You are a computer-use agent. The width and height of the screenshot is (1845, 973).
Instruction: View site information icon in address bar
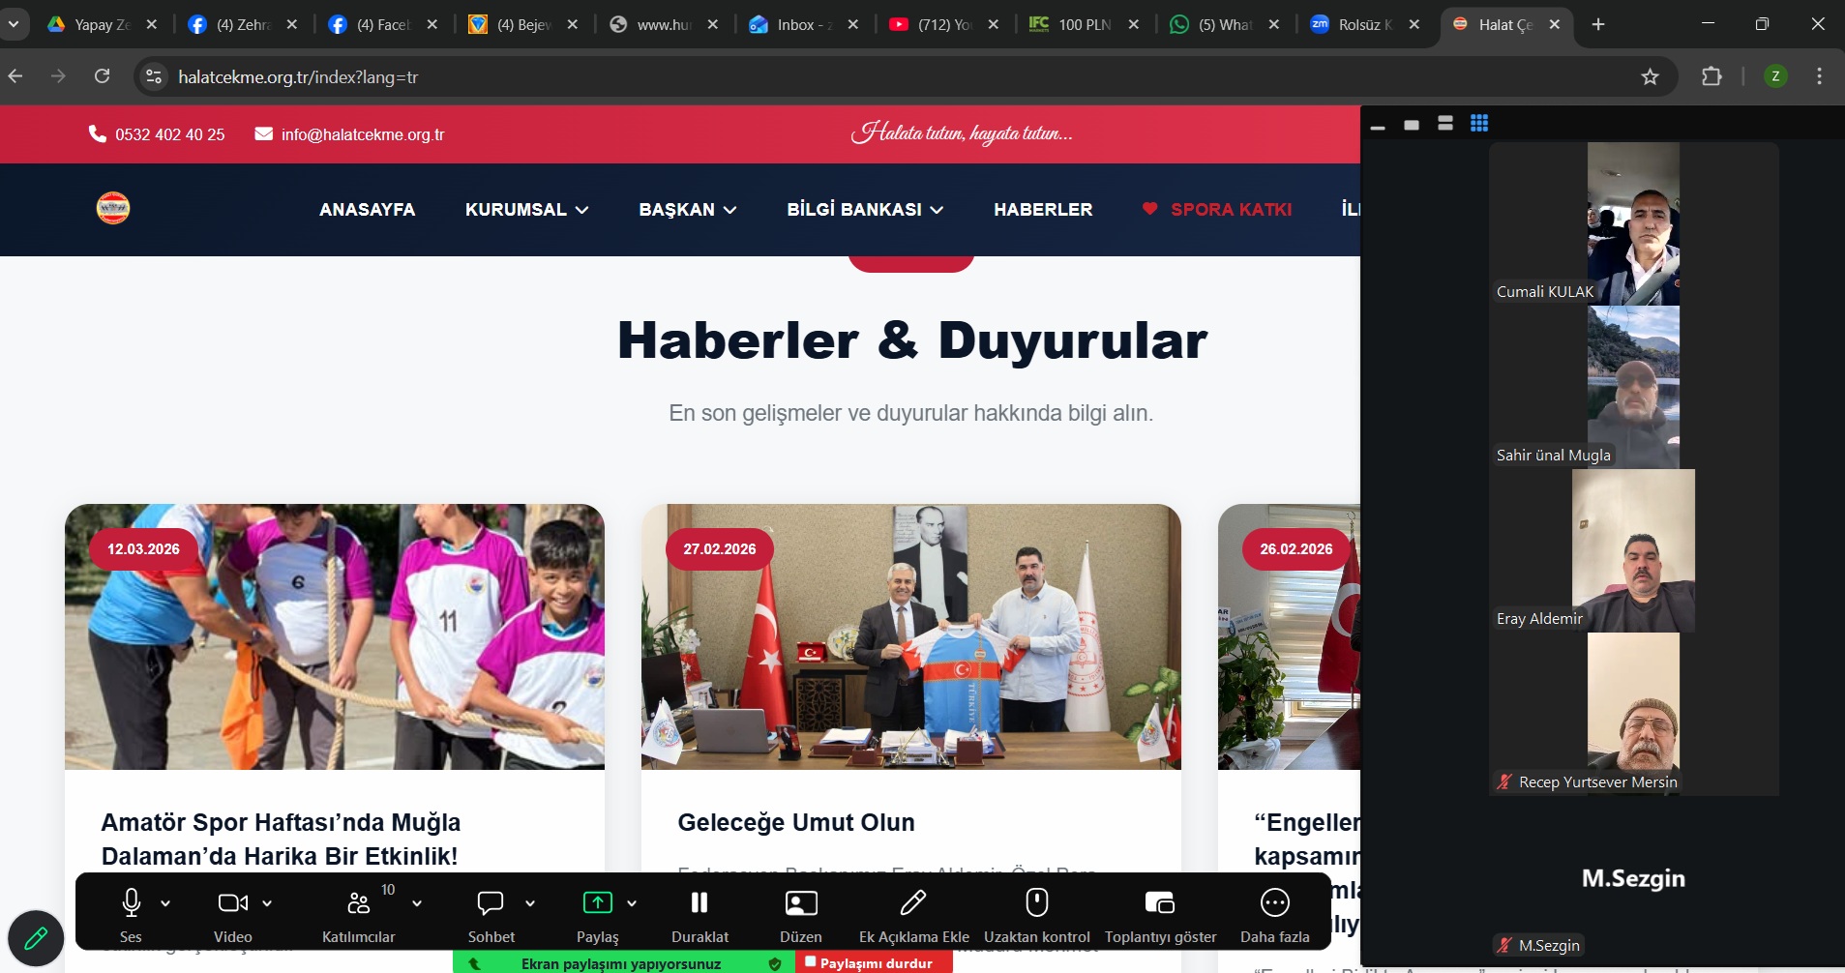[x=154, y=76]
